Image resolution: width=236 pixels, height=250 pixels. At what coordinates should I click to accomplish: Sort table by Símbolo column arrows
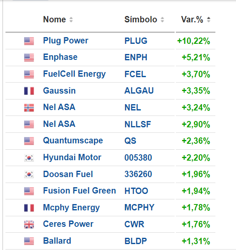click(x=162, y=20)
